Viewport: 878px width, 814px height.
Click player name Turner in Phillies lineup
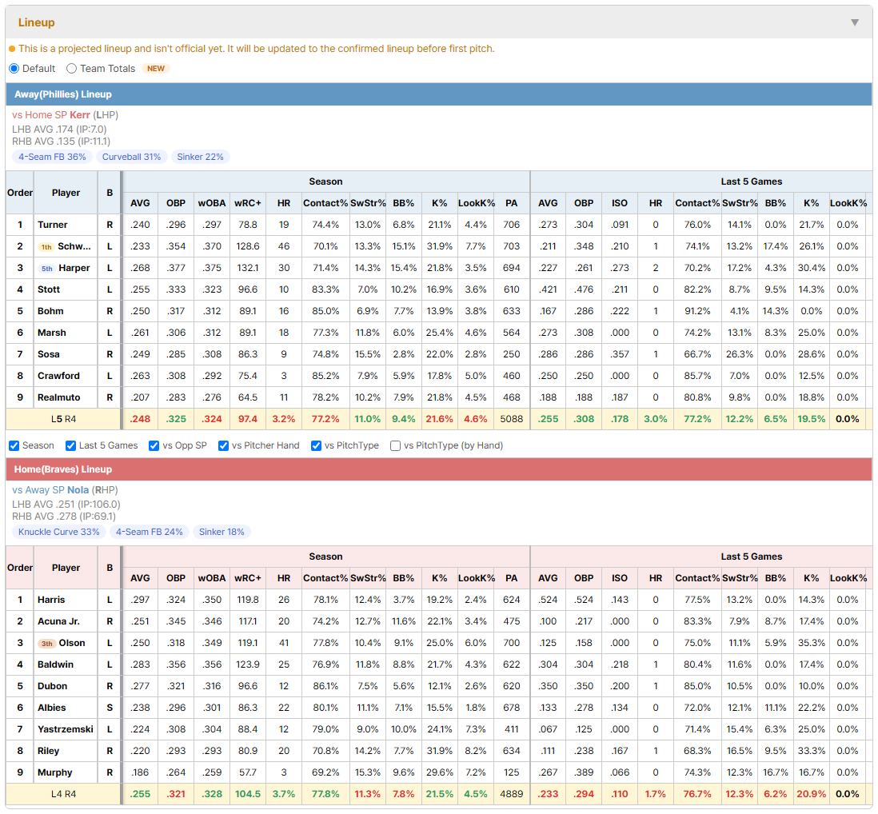[x=53, y=225]
